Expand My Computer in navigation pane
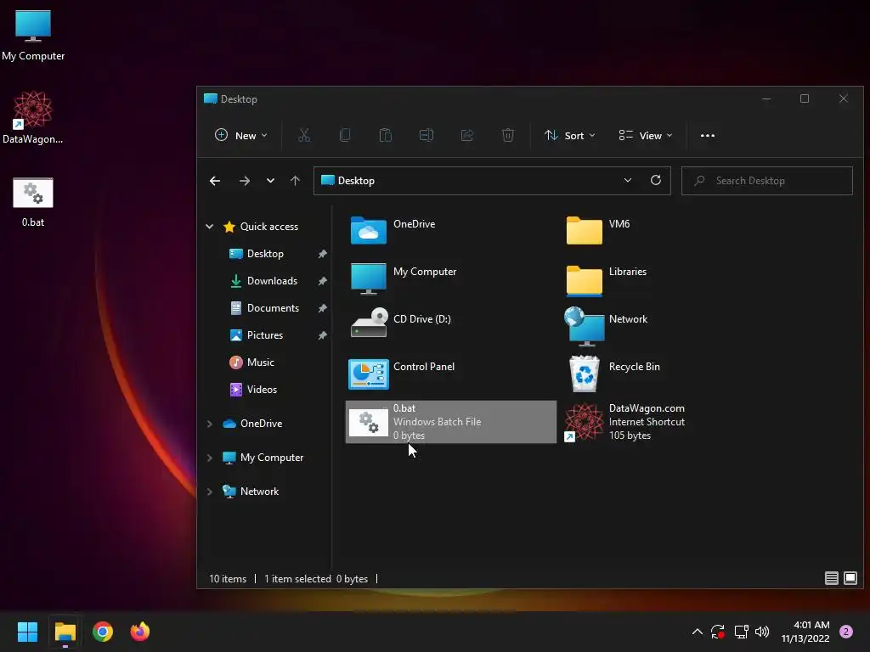This screenshot has height=652, width=870. coord(210,458)
